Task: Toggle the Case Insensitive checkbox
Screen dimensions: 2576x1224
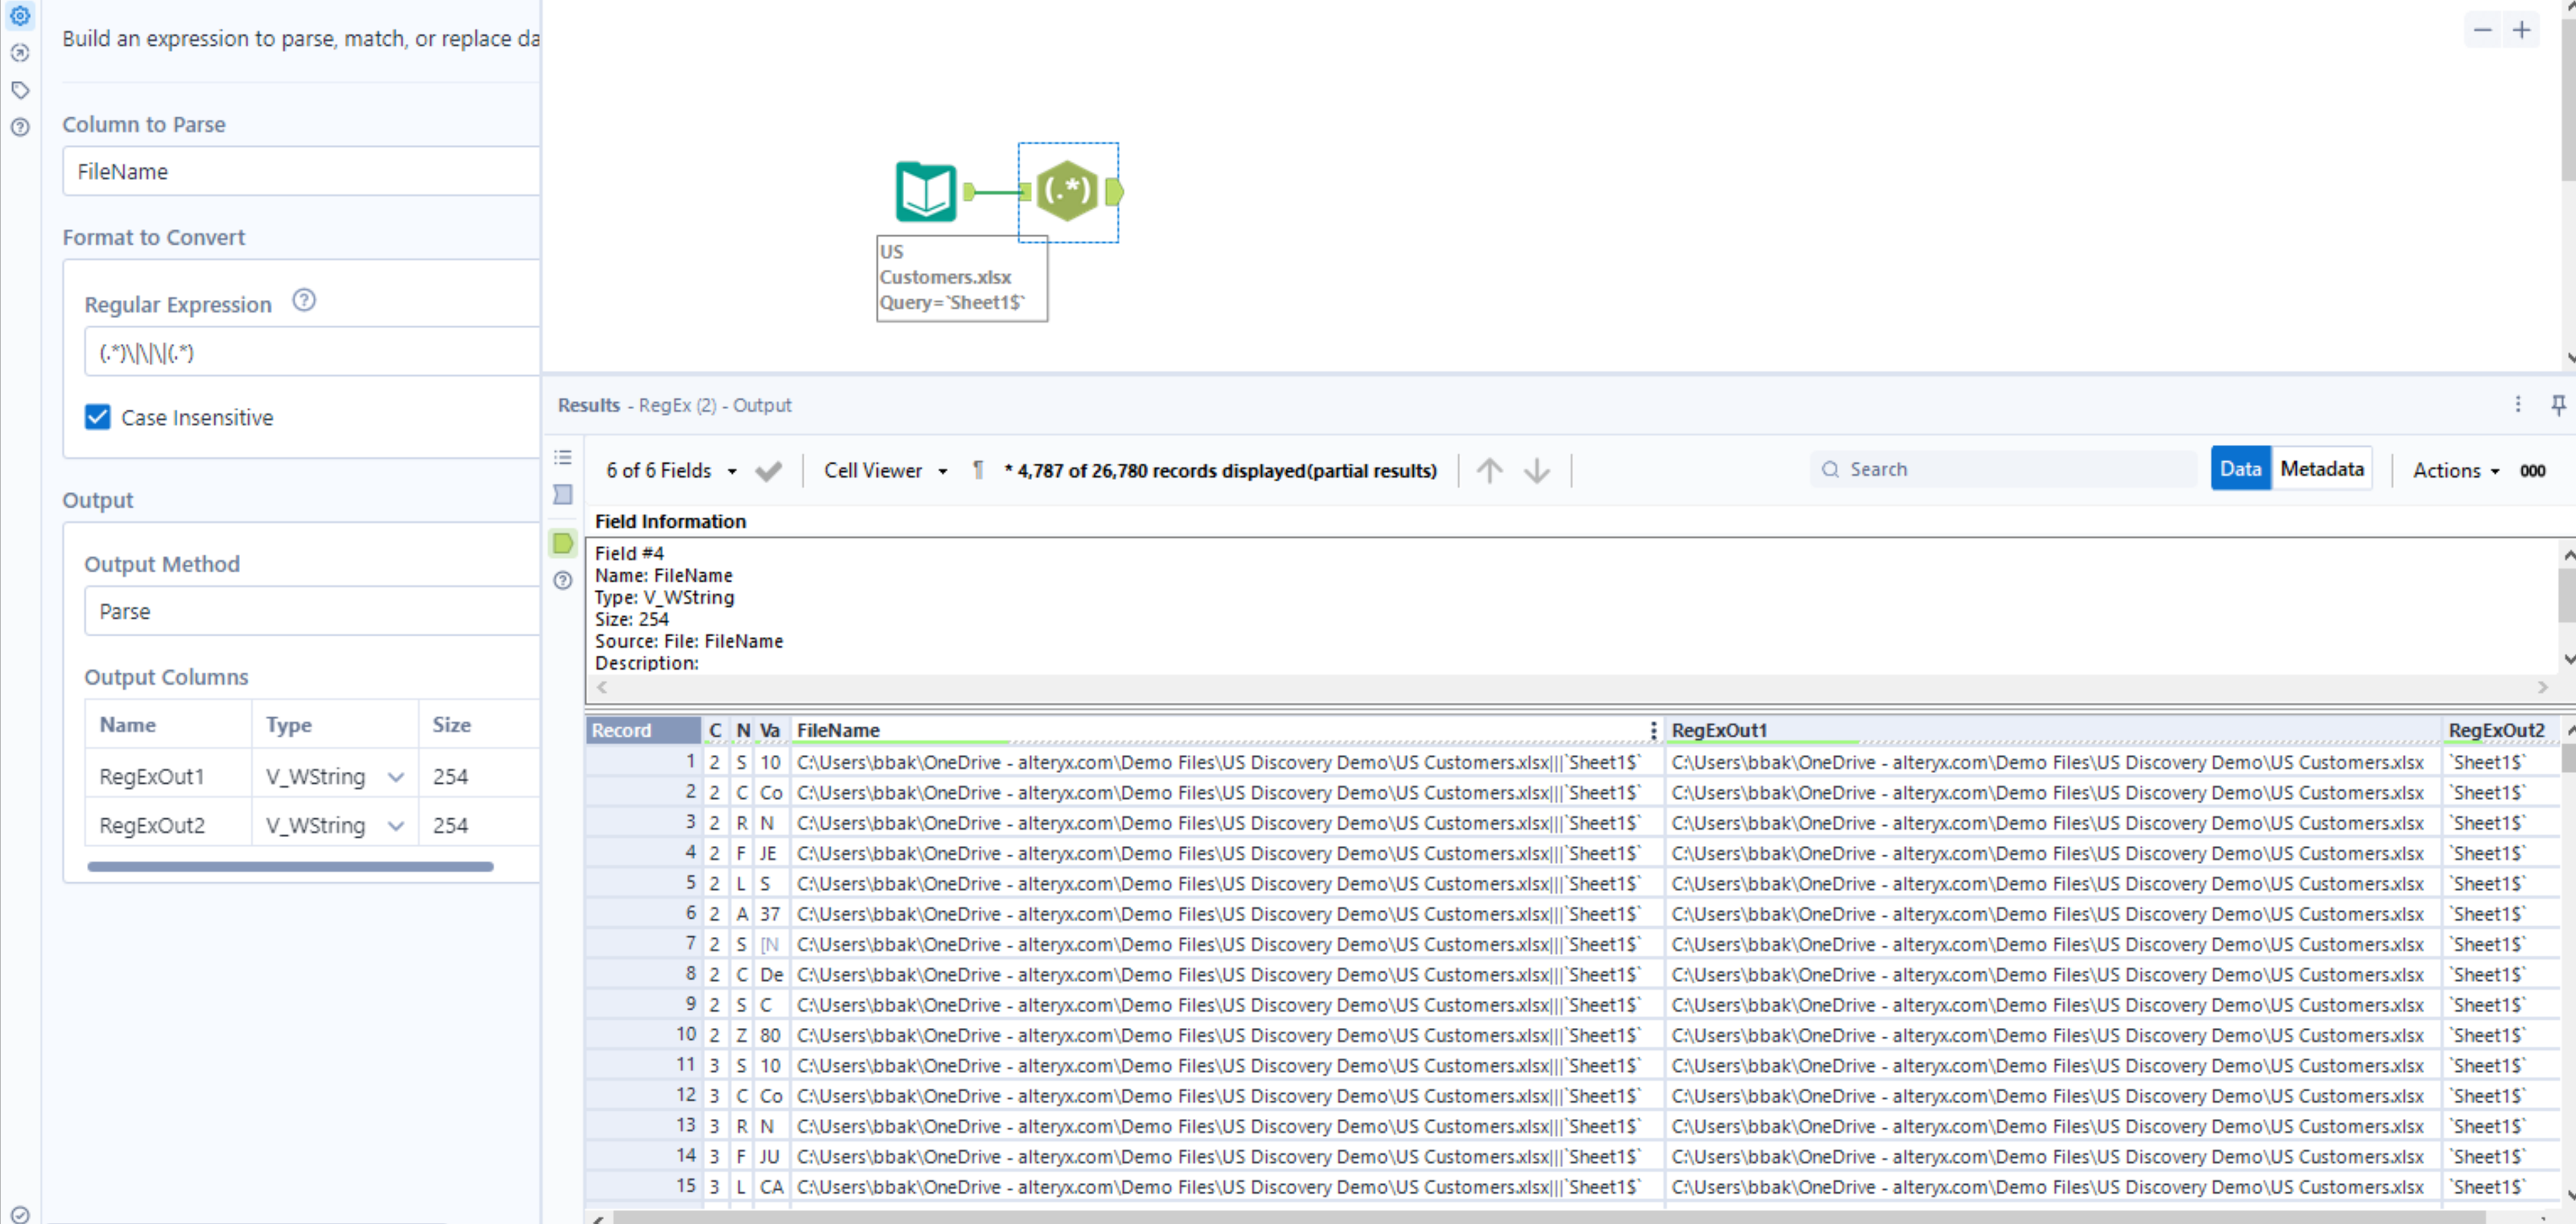Action: (x=98, y=417)
